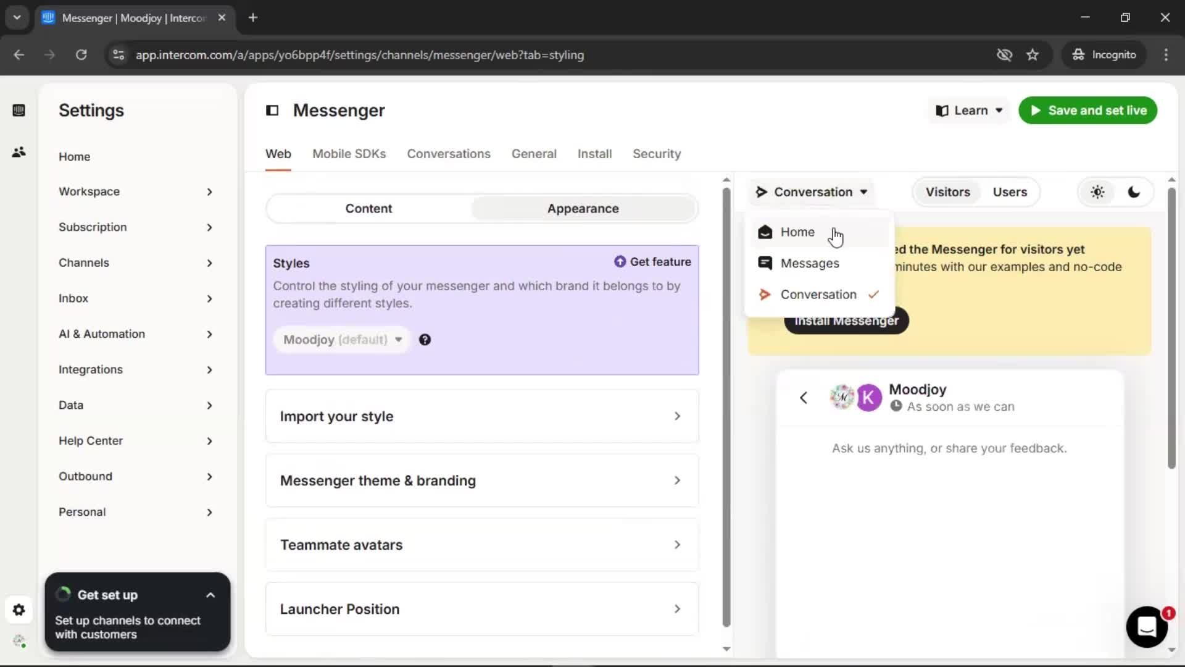The image size is (1185, 667).
Task: Collapse the Get set up panel
Action: [210, 595]
